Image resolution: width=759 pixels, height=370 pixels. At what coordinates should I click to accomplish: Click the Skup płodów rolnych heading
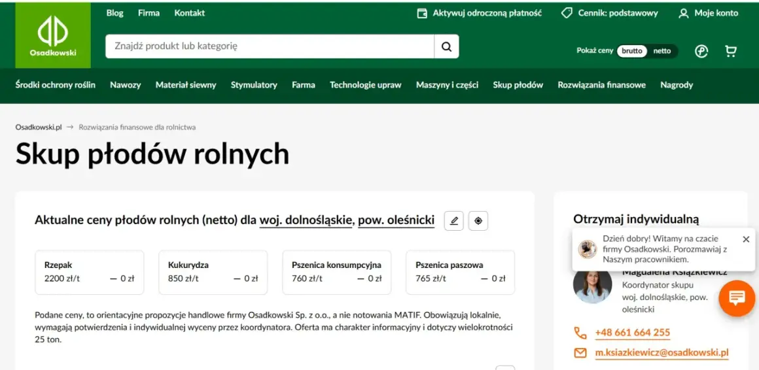(x=152, y=154)
